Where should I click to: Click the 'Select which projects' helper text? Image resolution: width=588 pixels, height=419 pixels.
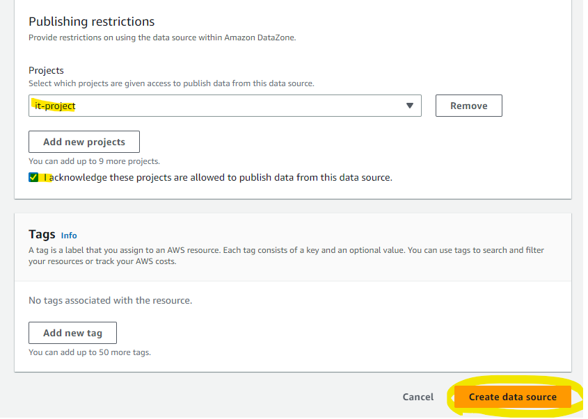click(x=171, y=83)
